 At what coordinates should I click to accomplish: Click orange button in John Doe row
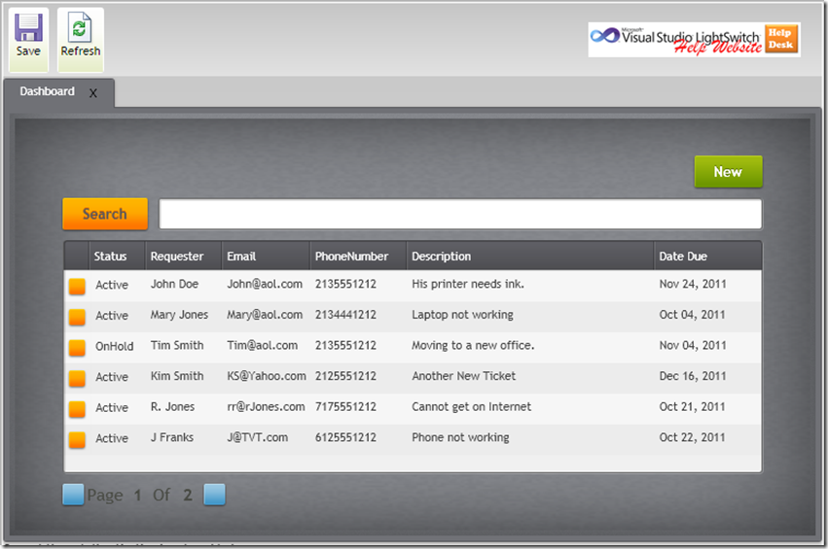77,287
